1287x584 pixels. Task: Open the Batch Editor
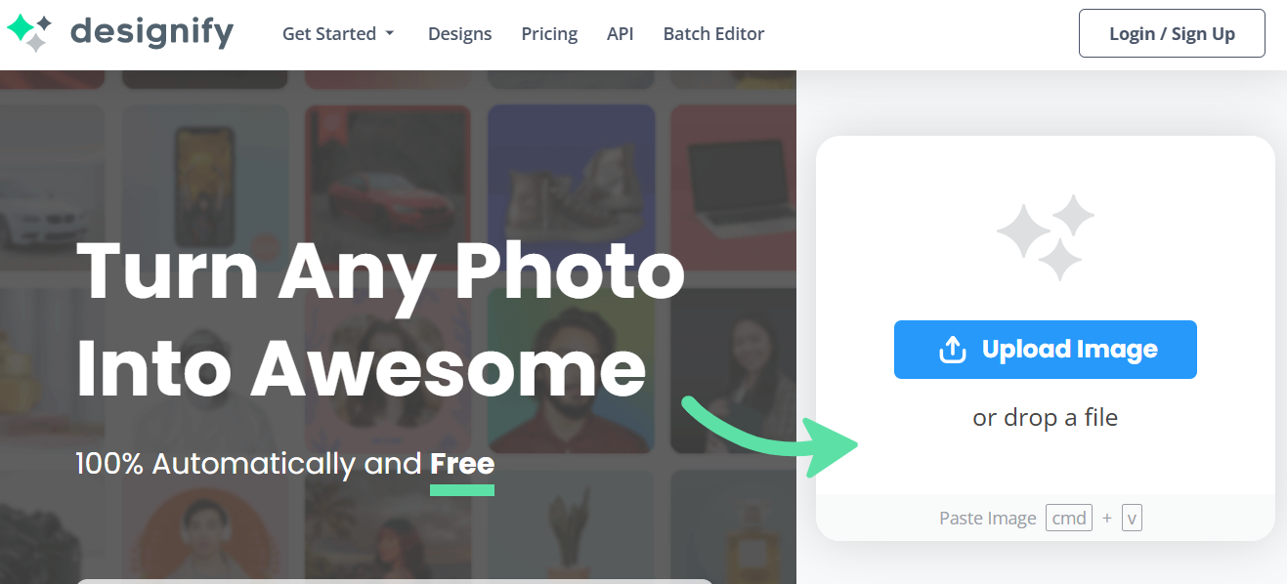[713, 34]
